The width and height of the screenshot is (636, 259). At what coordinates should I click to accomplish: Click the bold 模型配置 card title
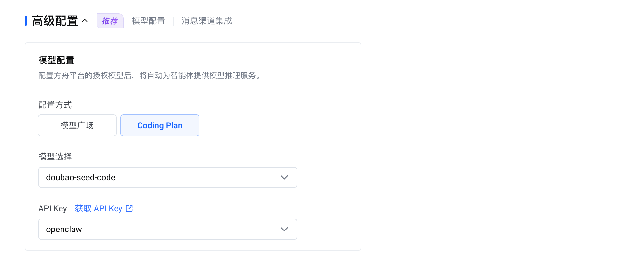pyautogui.click(x=56, y=60)
